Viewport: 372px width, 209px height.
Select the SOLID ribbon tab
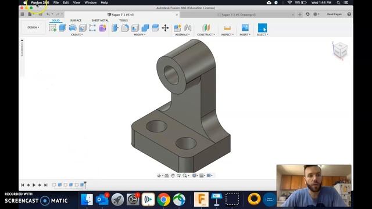pyautogui.click(x=56, y=20)
